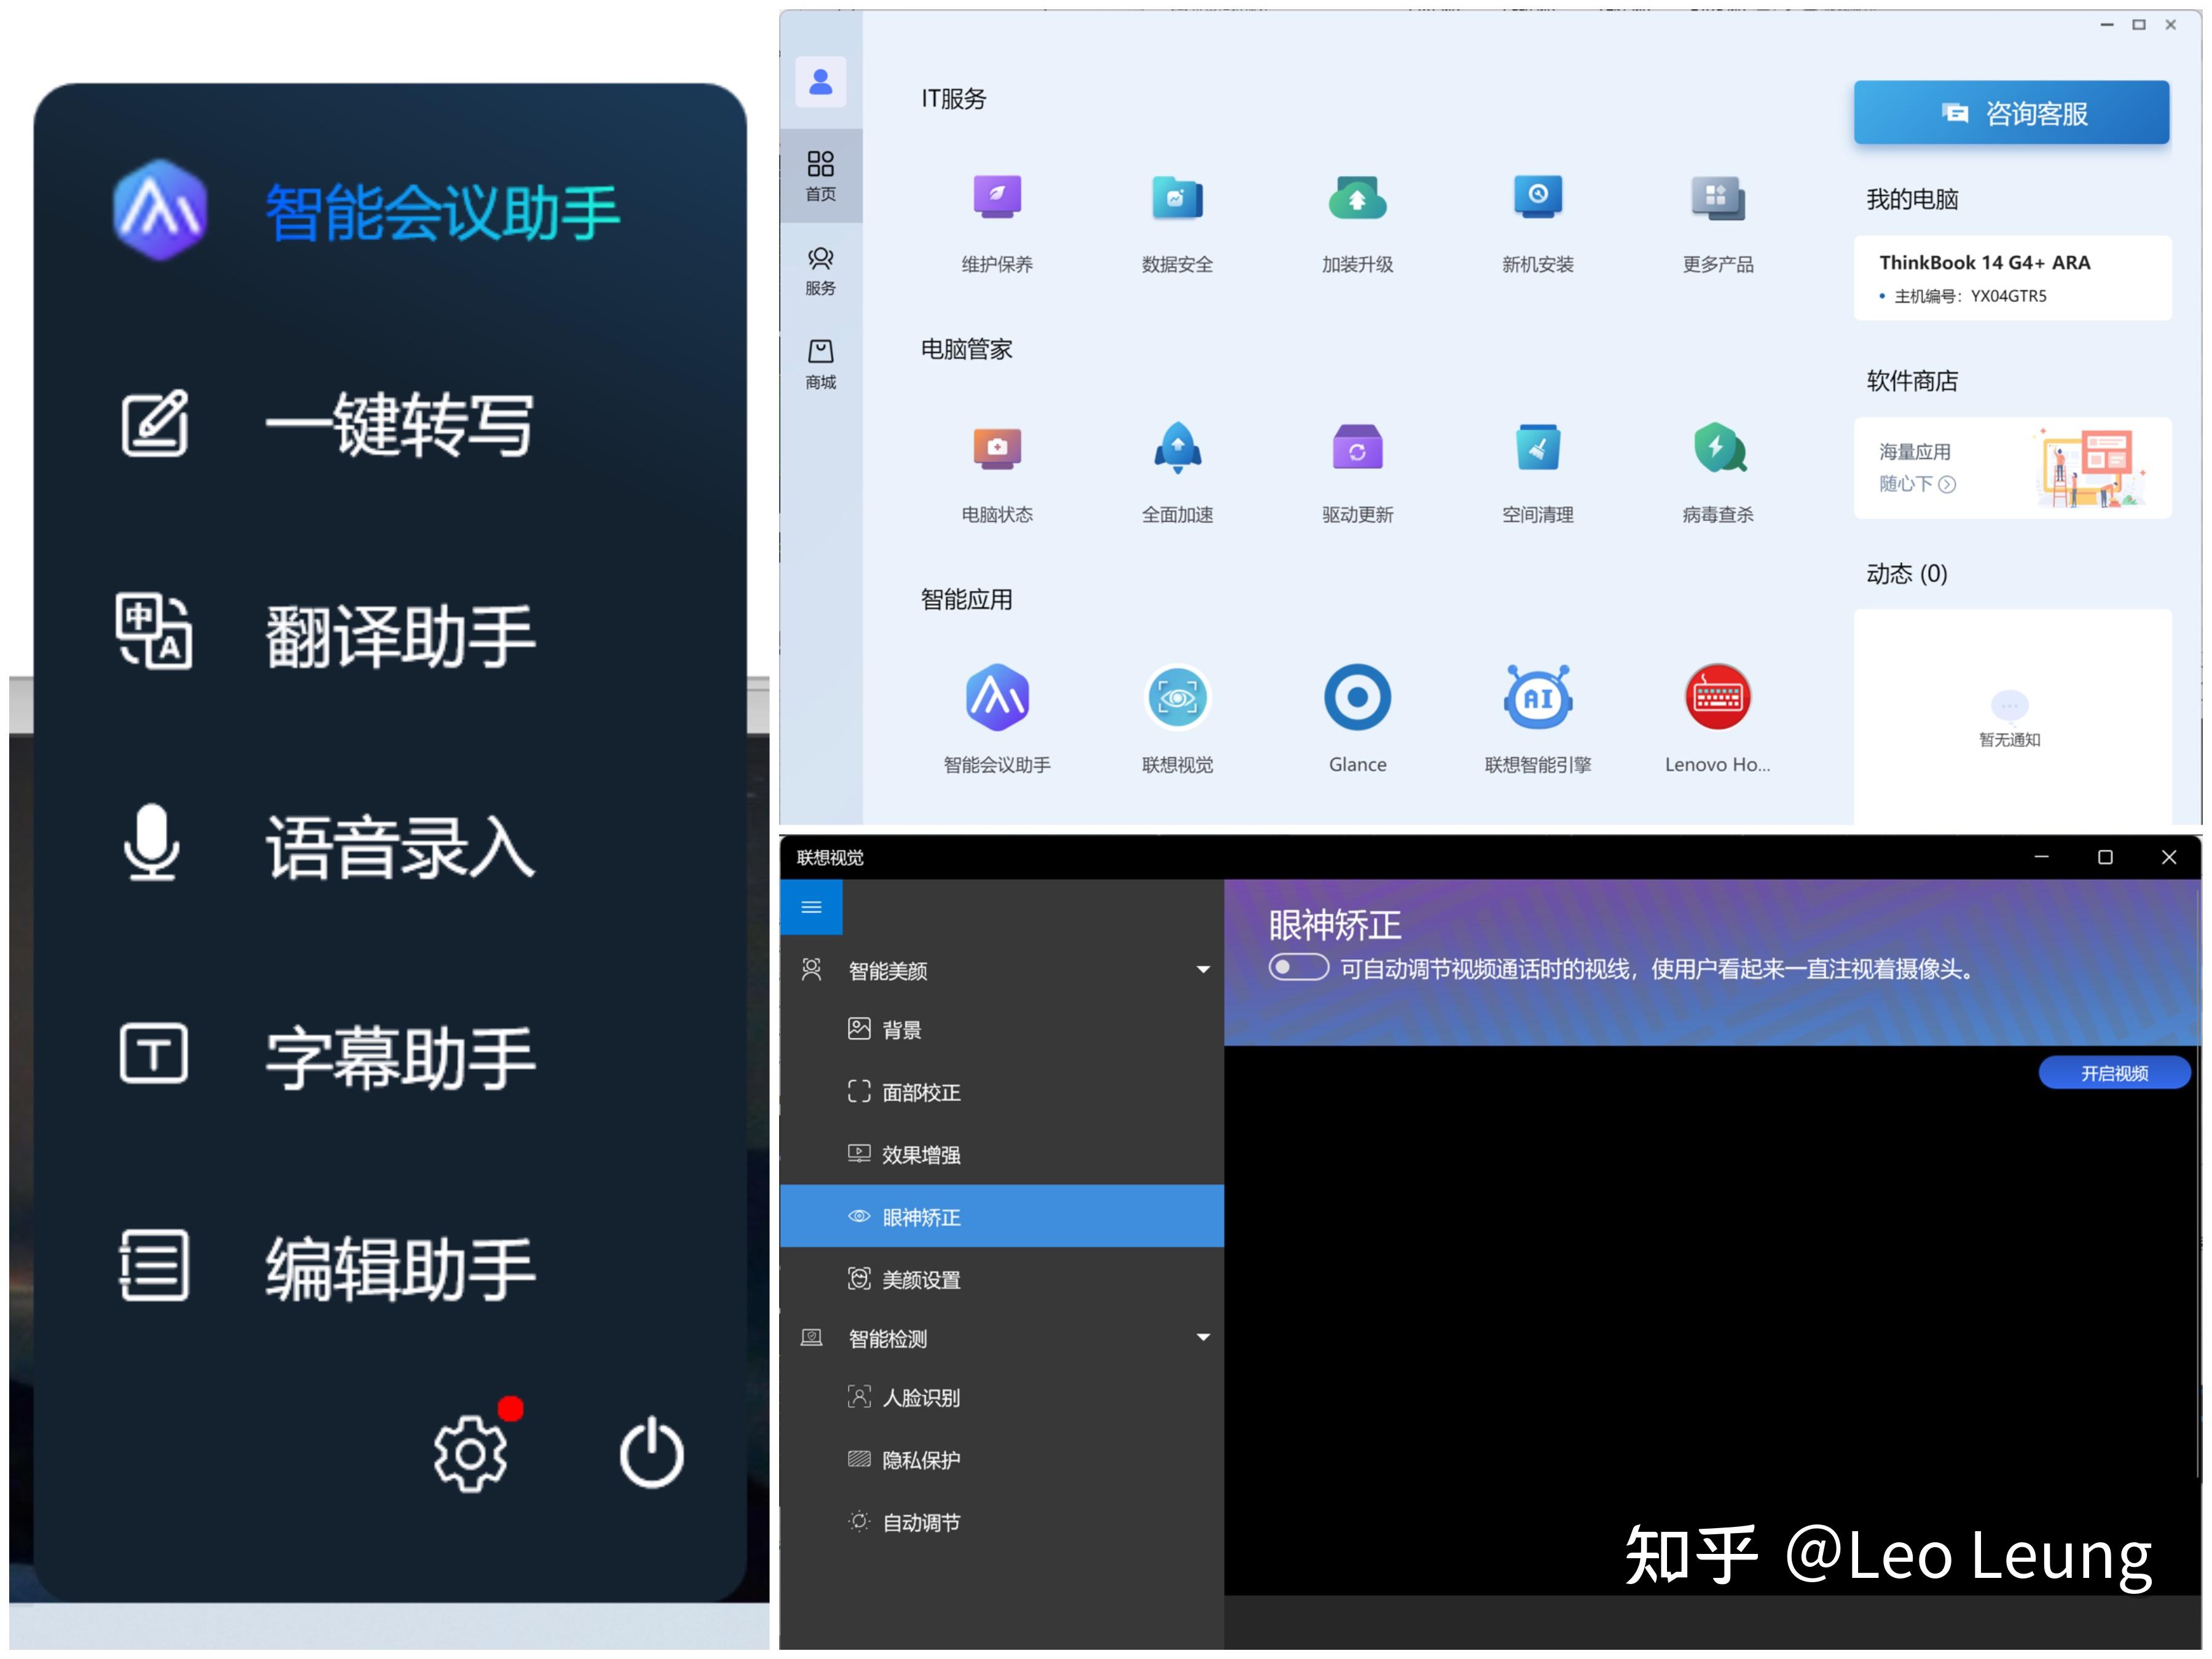Collapse the 智能检测 section arrow
The width and height of the screenshot is (2212, 1659).
tap(1203, 1337)
